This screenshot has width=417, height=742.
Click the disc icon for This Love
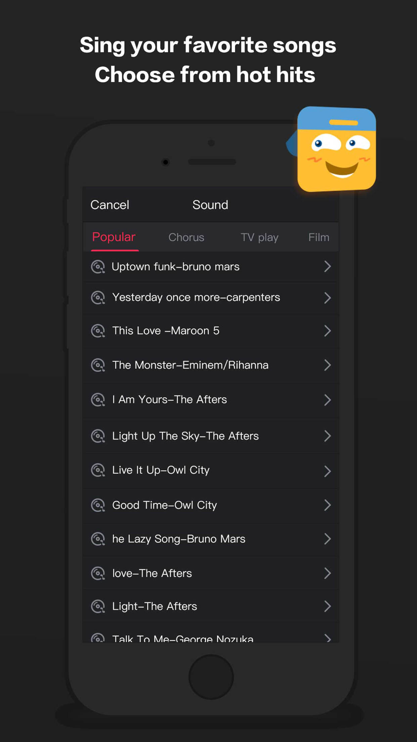98,331
